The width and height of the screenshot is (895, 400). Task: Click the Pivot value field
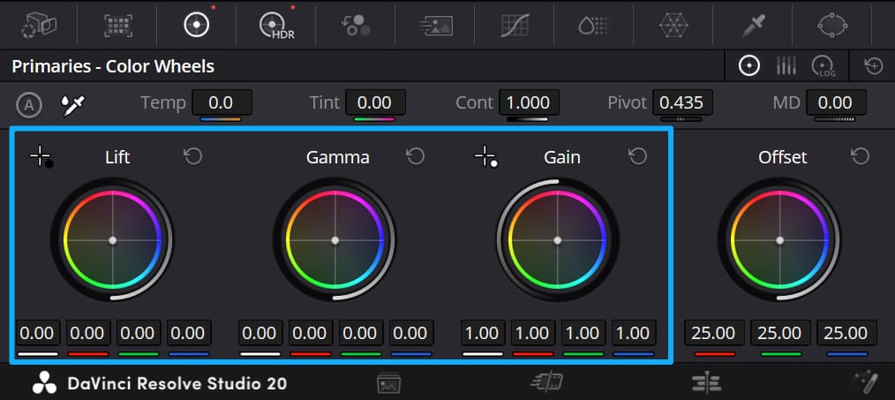[x=681, y=102]
